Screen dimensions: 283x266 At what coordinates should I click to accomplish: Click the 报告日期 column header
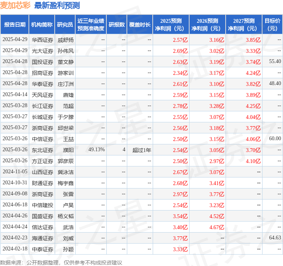(14, 24)
